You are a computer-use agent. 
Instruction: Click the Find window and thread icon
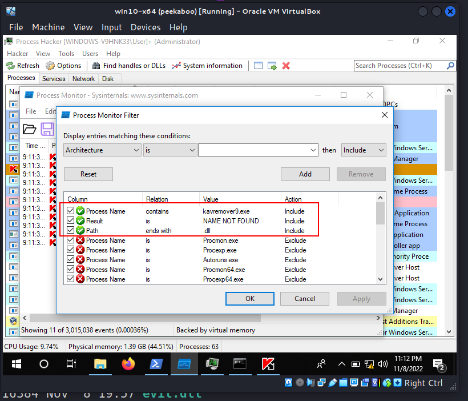272,66
